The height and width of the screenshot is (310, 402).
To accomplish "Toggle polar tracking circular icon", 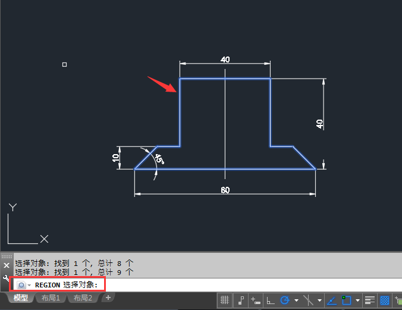I will [285, 300].
